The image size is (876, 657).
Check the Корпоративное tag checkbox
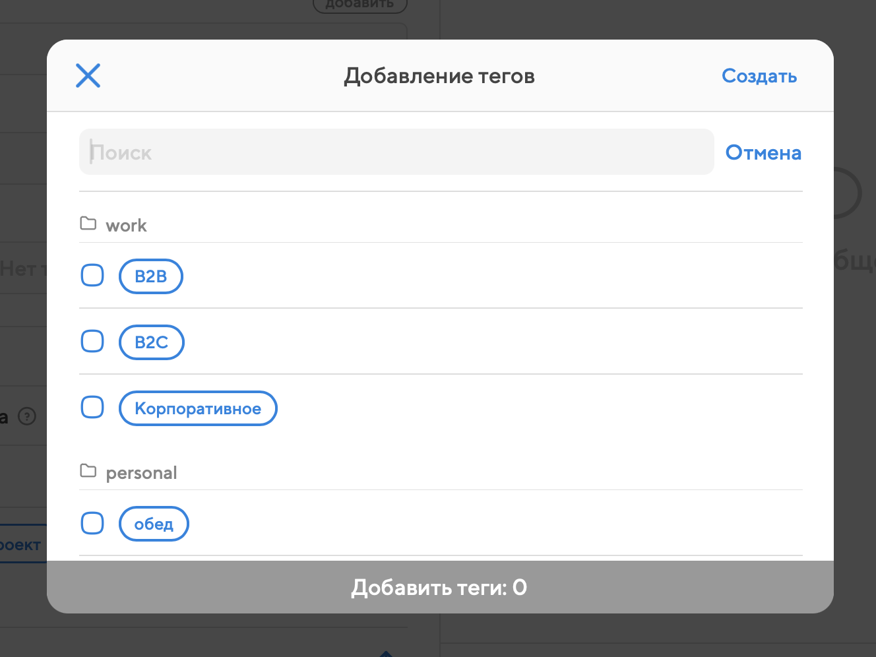pos(92,408)
